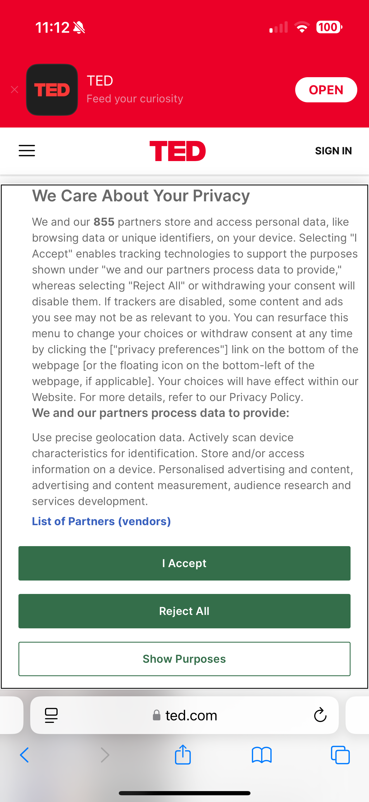Tap the iOS home indicator bar
Image resolution: width=369 pixels, height=802 pixels.
click(x=184, y=793)
